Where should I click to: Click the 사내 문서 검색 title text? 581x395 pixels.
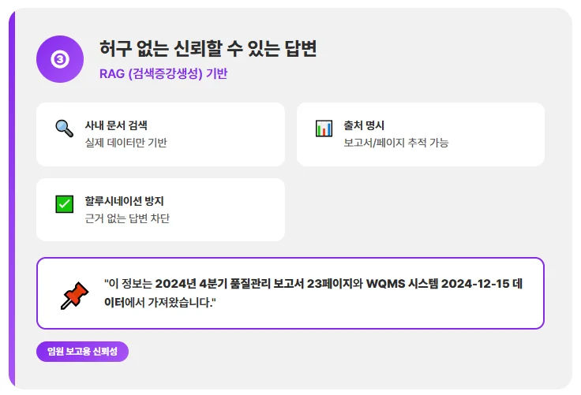116,125
